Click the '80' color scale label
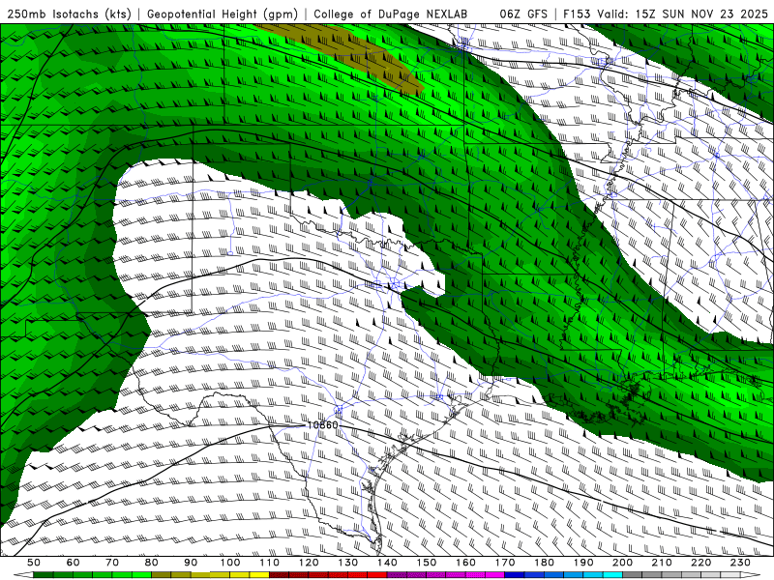774x580 pixels. (151, 563)
